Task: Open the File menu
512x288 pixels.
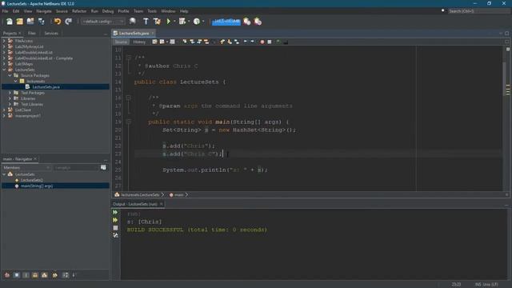Action: coord(6,11)
